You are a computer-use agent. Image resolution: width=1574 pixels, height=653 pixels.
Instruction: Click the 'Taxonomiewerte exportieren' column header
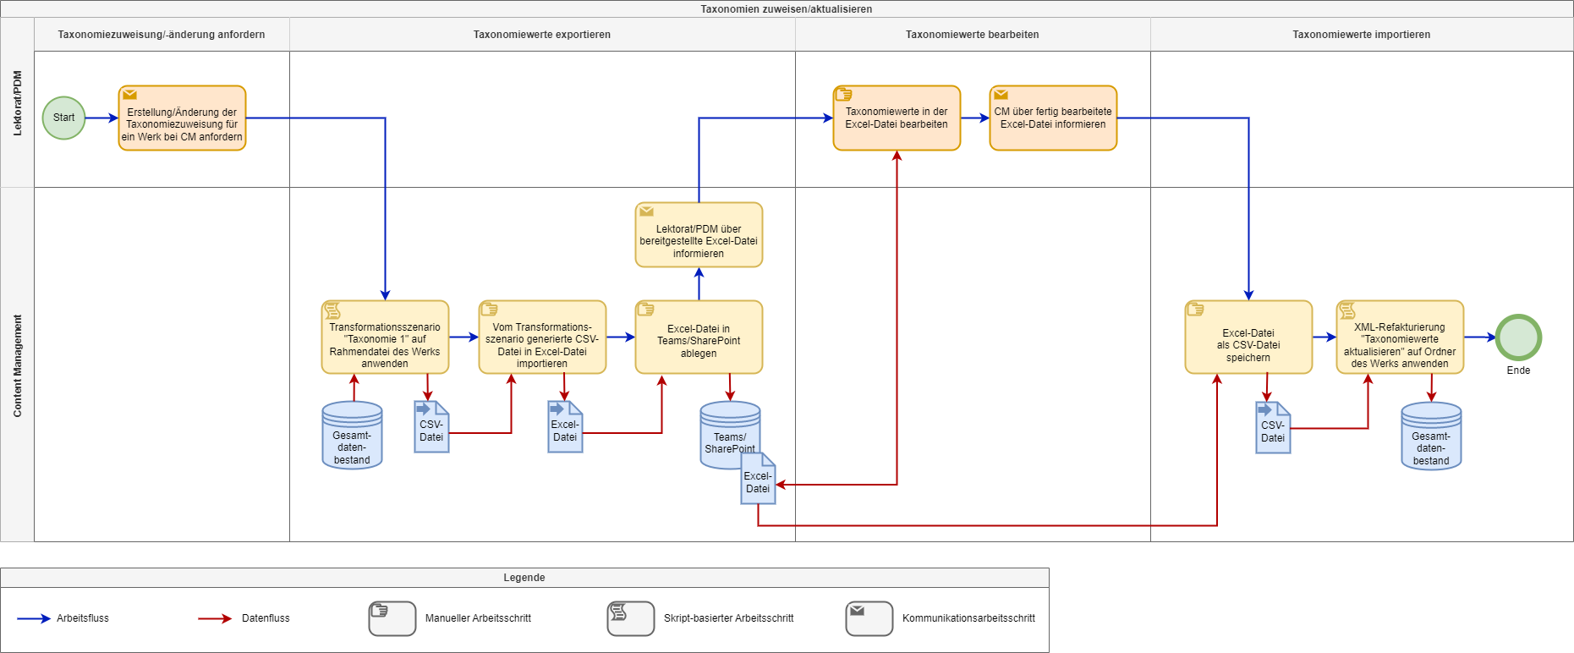pos(542,35)
